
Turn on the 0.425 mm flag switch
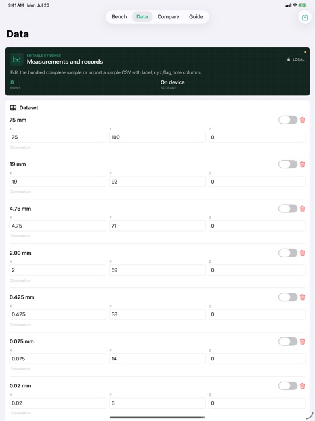[287, 297]
